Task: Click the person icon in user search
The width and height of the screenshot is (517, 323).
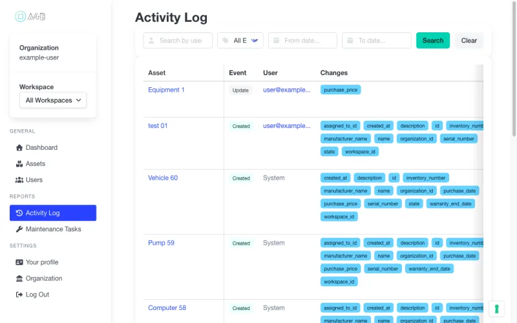Action: tap(151, 40)
